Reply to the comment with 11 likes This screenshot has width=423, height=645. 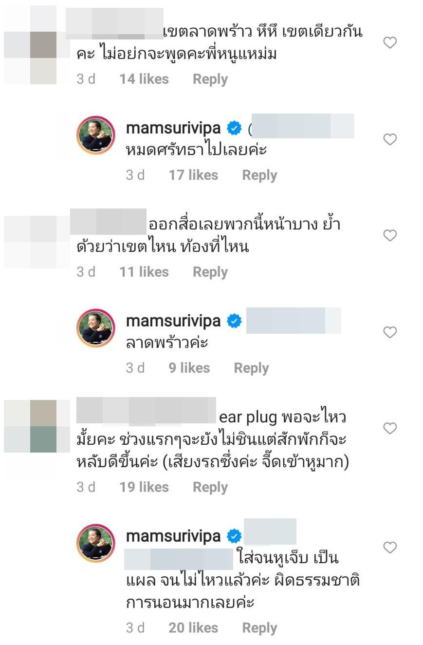coord(210,272)
